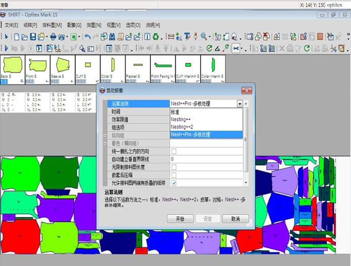The image size is (351, 266).
Task: Open the 配套[G] menu
Action: pos(74,25)
